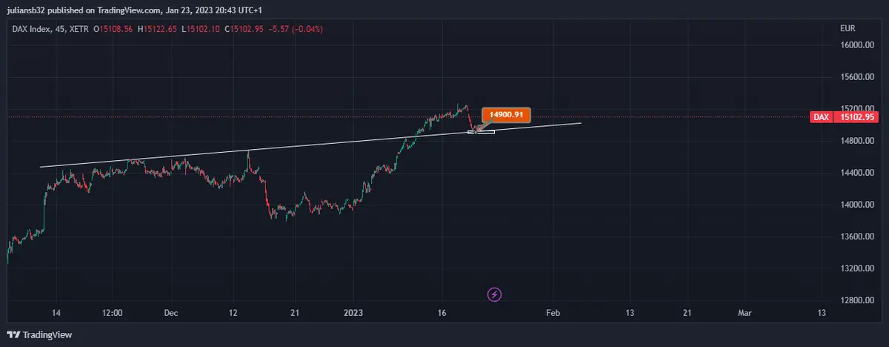This screenshot has height=347, width=889.
Task: Click the 15102.95 current price label
Action: [856, 117]
